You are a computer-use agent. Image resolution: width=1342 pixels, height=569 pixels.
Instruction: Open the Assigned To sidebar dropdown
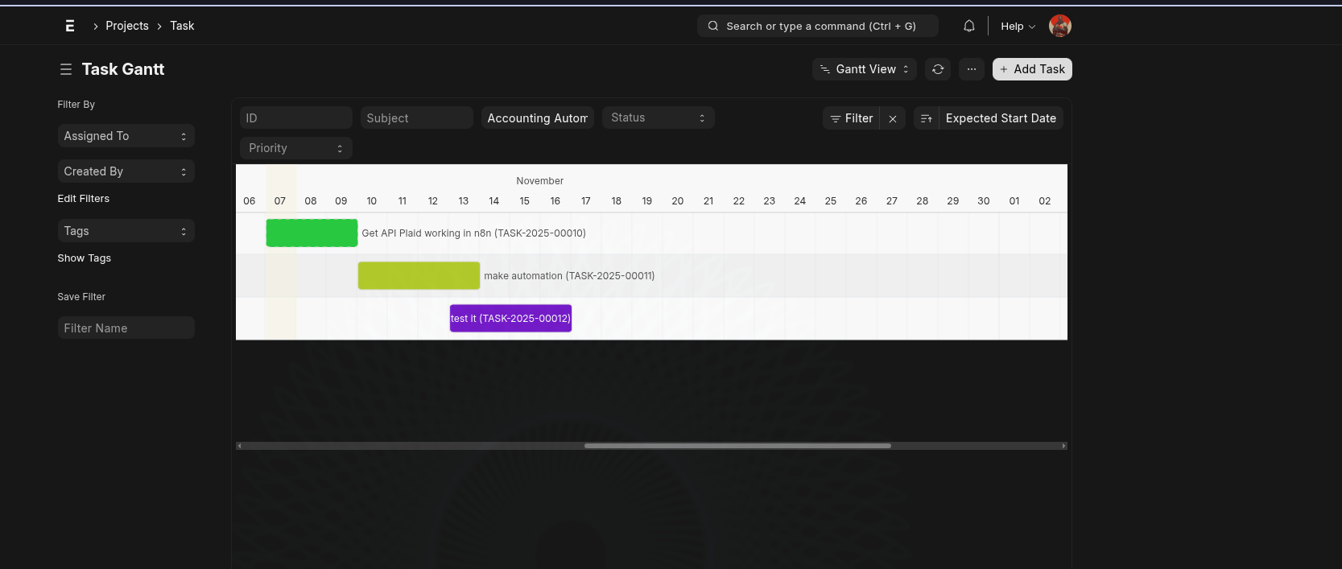point(126,136)
